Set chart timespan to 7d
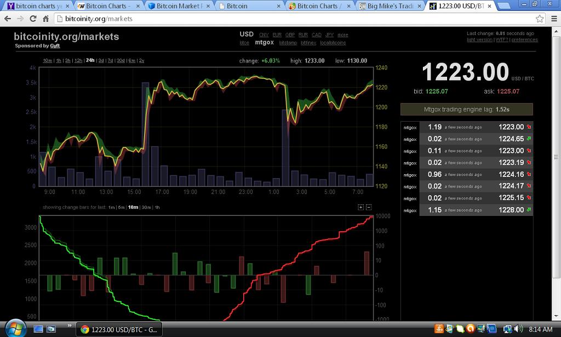 pyautogui.click(x=110, y=60)
